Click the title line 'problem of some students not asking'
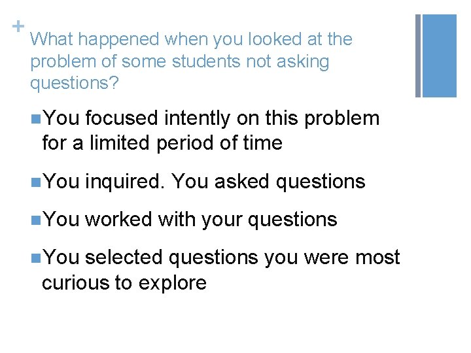This screenshot has width=471, height=353. 179,63
